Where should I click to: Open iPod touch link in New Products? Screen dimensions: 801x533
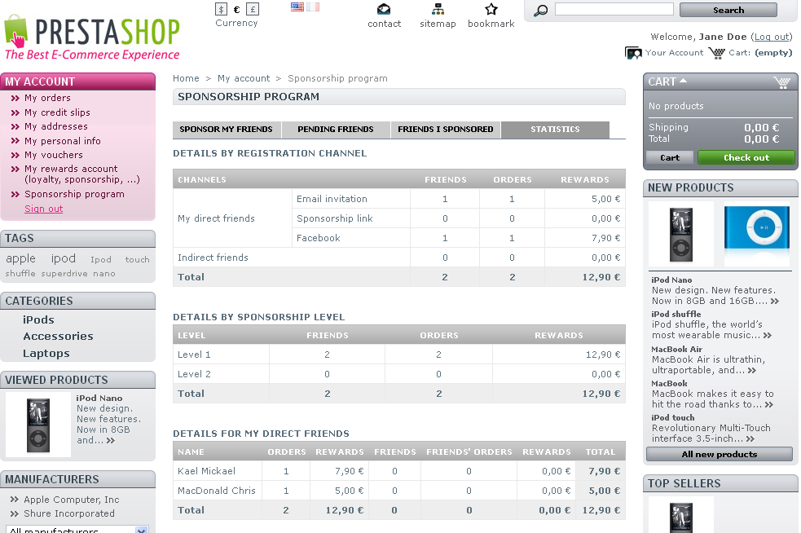[673, 417]
